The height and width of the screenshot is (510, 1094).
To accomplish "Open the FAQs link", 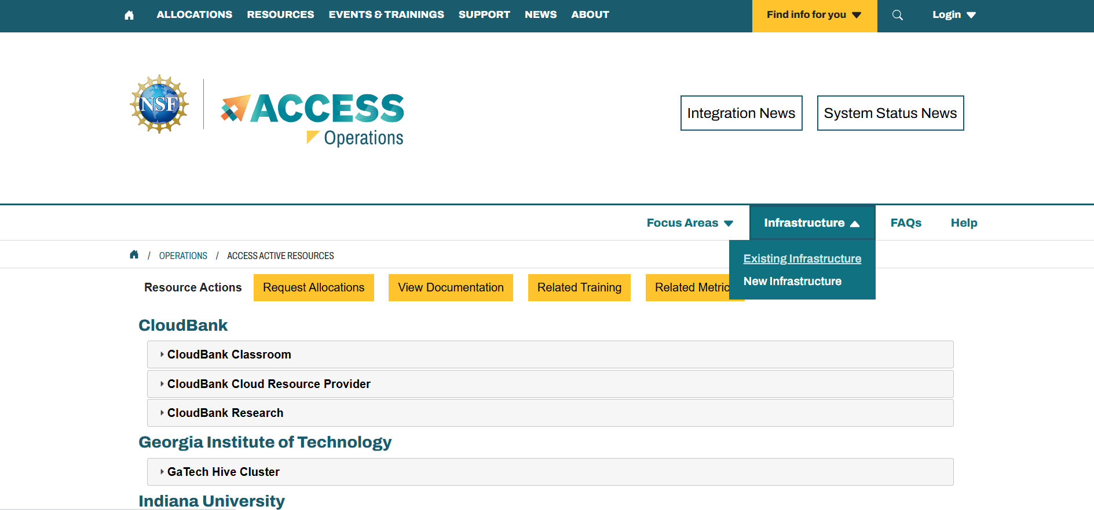I will [x=906, y=223].
